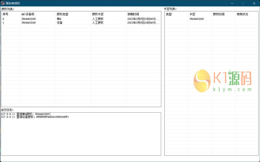Sort authorization list by 序号 column header
Screen dimensions: 260x162
5,14
